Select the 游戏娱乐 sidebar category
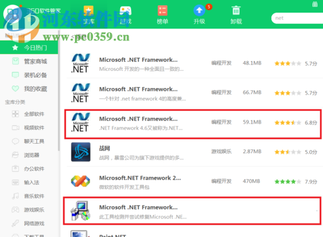 pos(34,210)
